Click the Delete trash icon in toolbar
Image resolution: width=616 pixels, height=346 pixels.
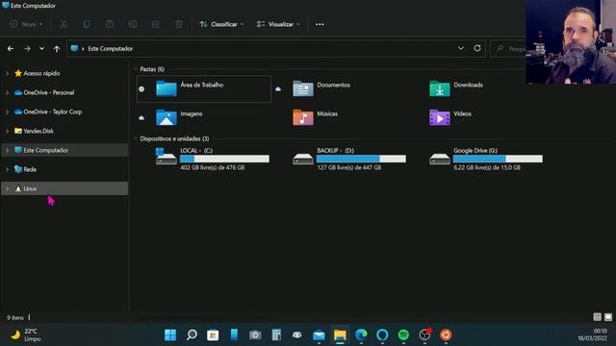(179, 24)
